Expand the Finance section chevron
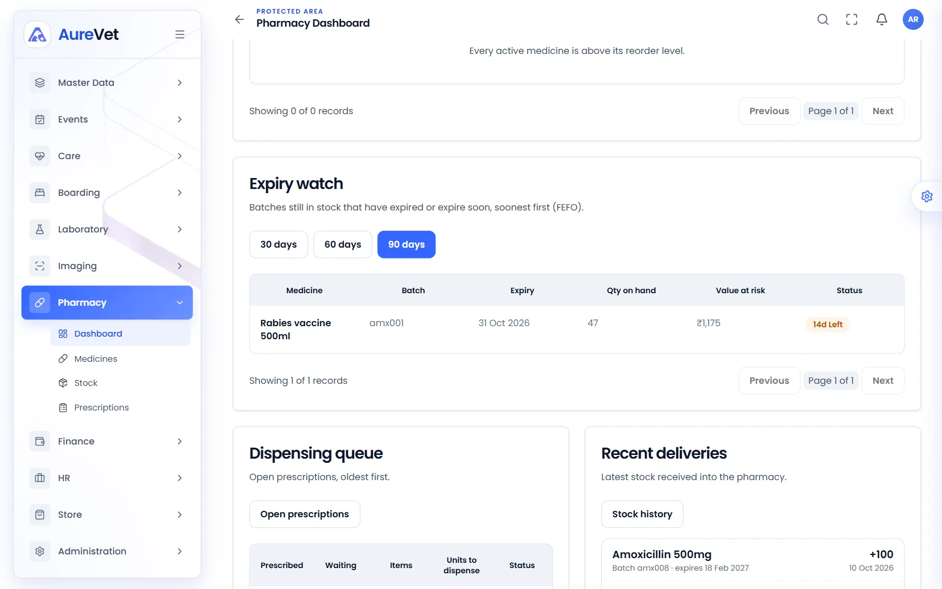Image resolution: width=942 pixels, height=589 pixels. [x=180, y=441]
